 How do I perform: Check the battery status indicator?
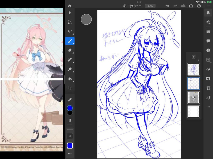click(x=209, y=2)
